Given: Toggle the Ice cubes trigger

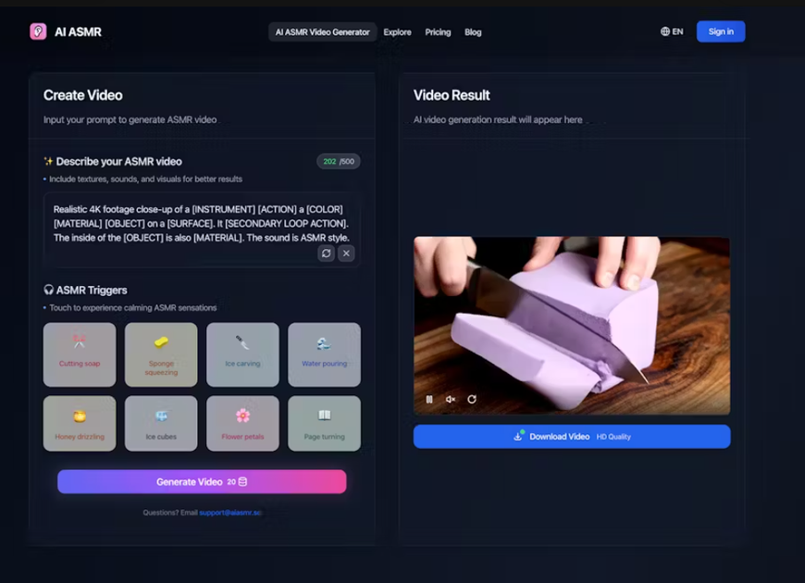Looking at the screenshot, I should (x=160, y=422).
